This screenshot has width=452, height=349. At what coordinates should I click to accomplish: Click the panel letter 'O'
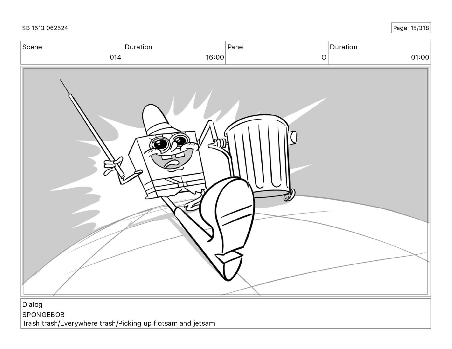click(324, 57)
